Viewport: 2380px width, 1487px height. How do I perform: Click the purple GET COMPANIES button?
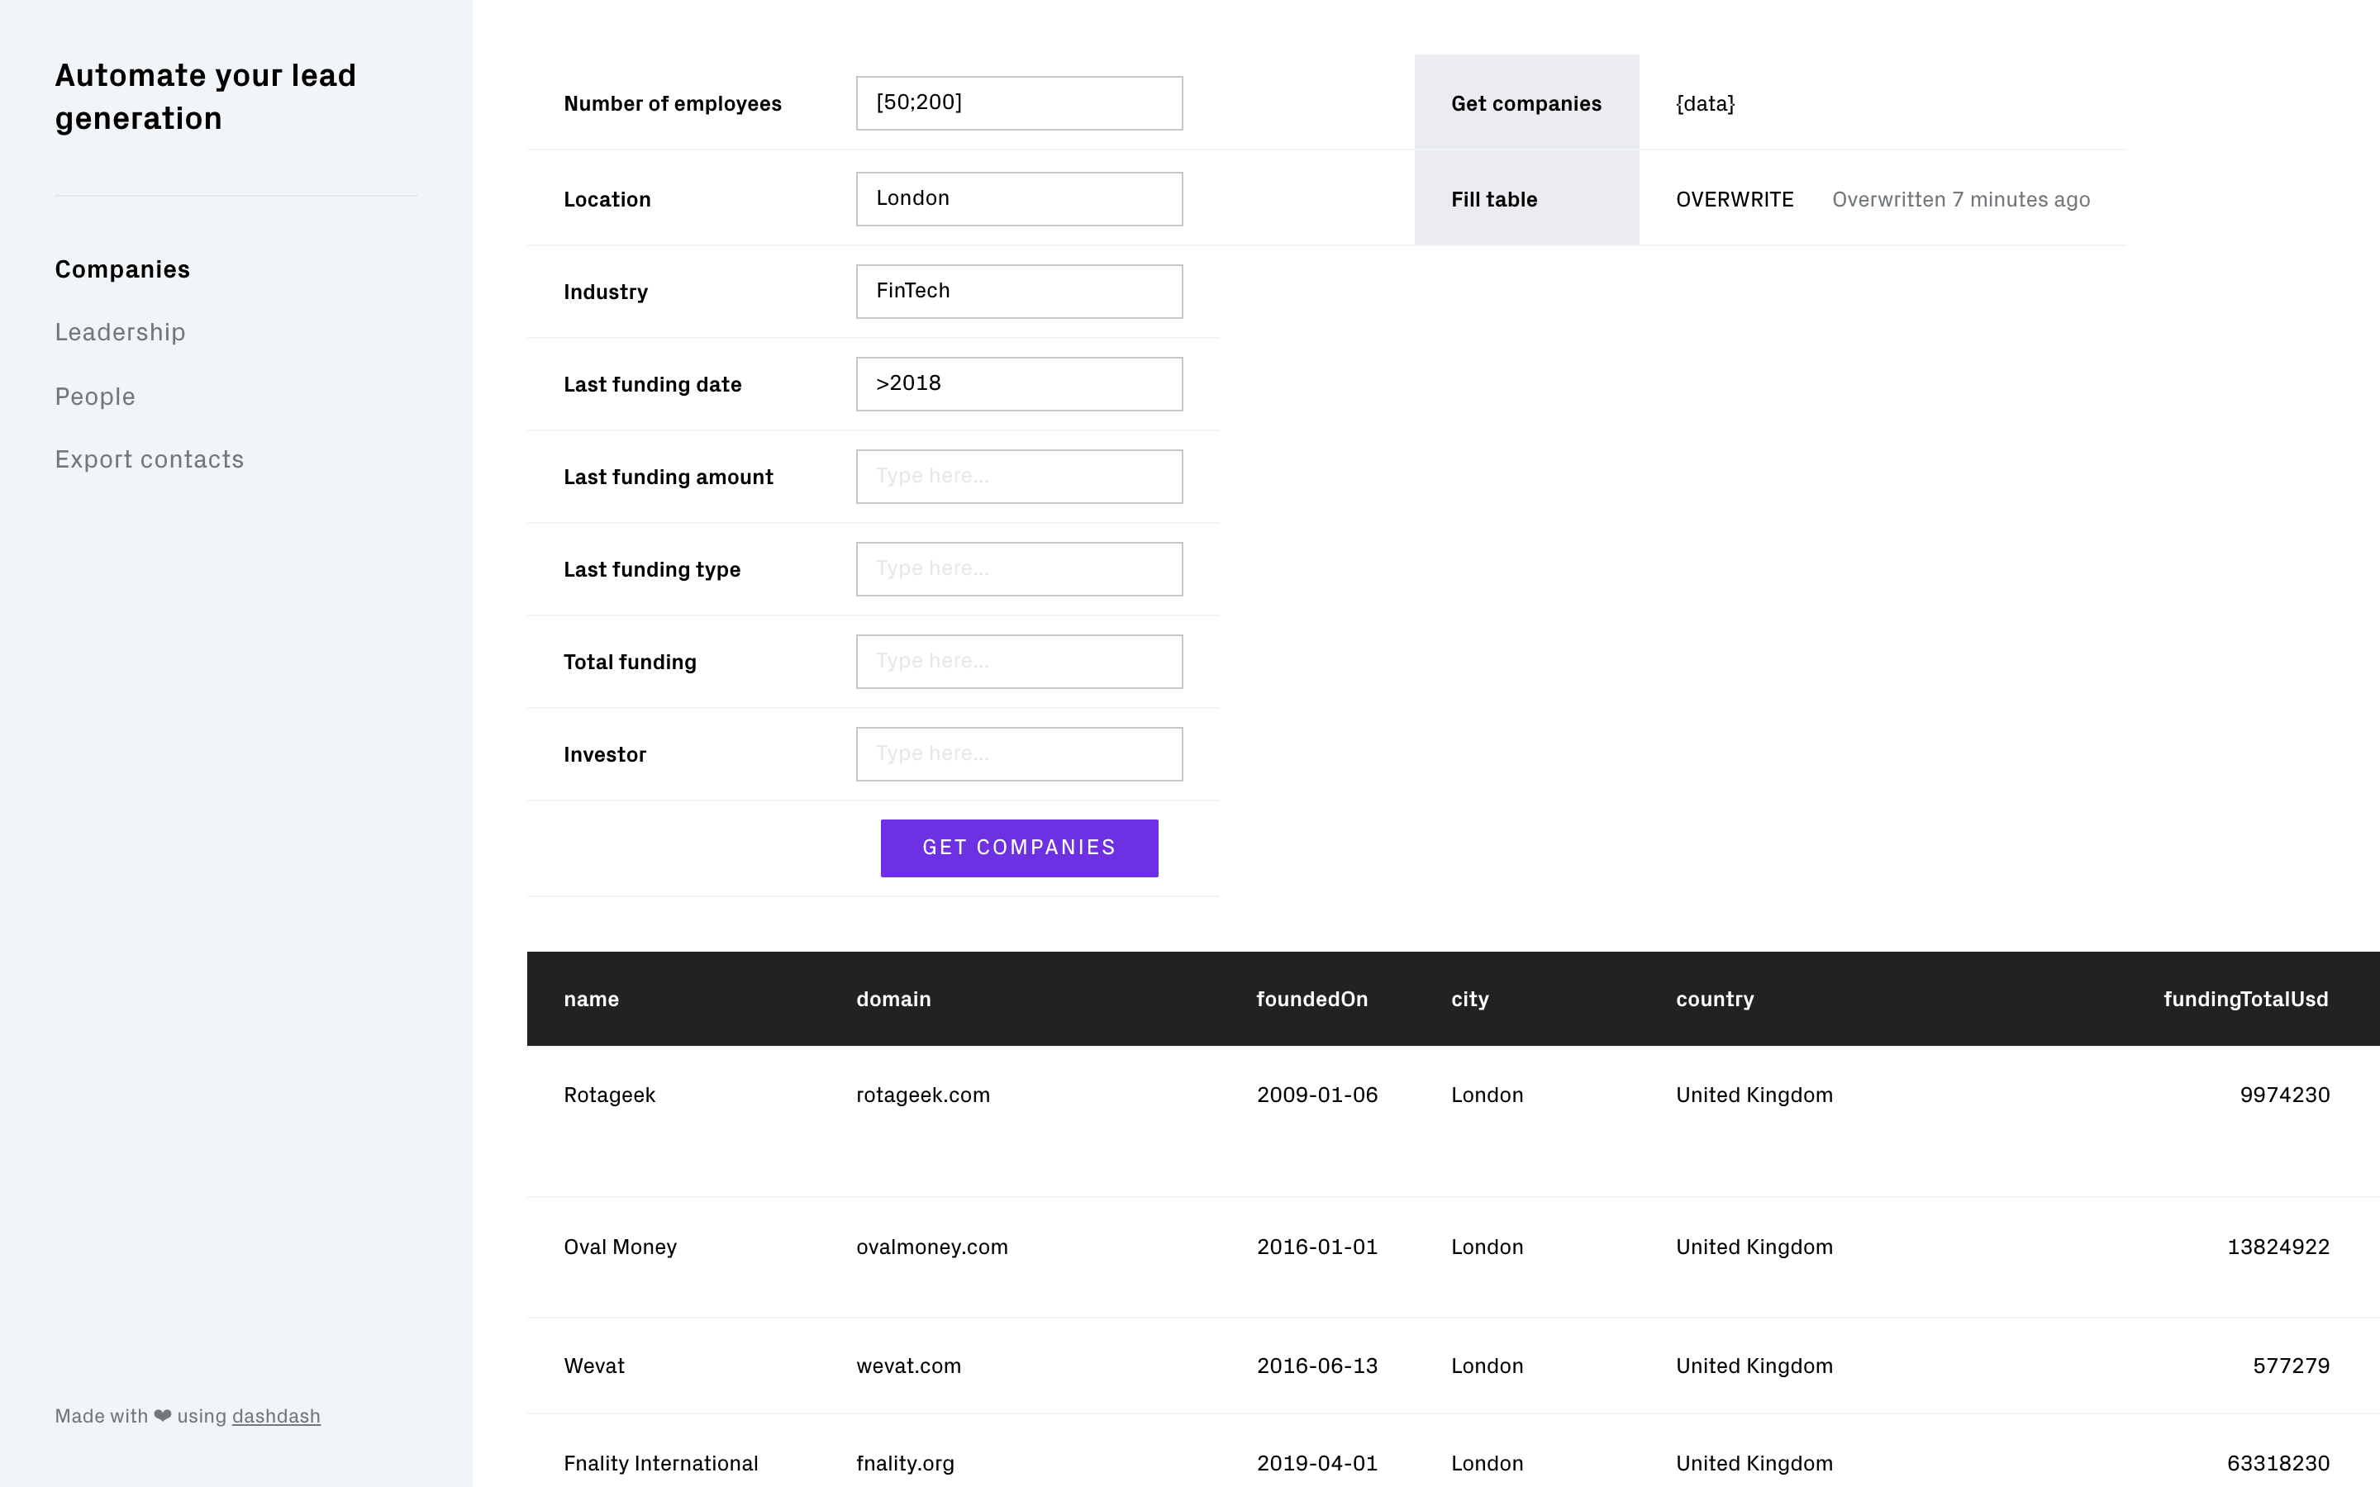(1019, 848)
